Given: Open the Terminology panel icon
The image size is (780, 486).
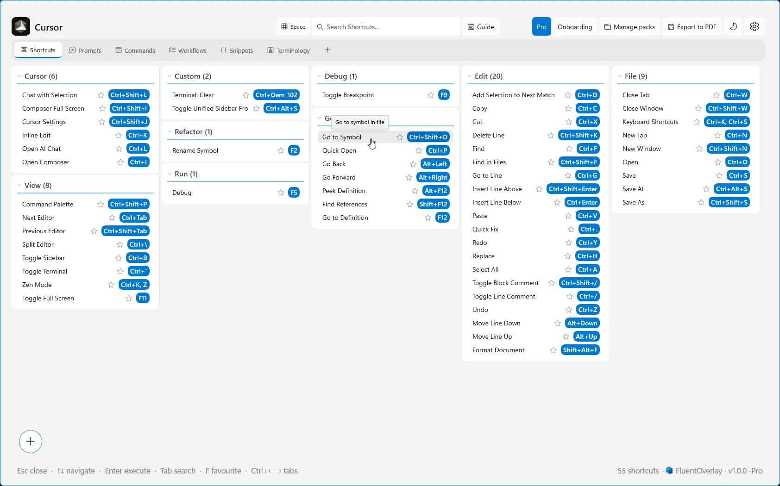Looking at the screenshot, I should [x=270, y=50].
